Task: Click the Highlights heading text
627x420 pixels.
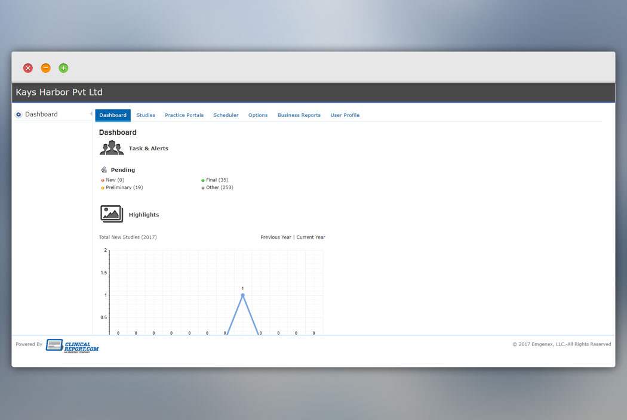Action: point(144,215)
